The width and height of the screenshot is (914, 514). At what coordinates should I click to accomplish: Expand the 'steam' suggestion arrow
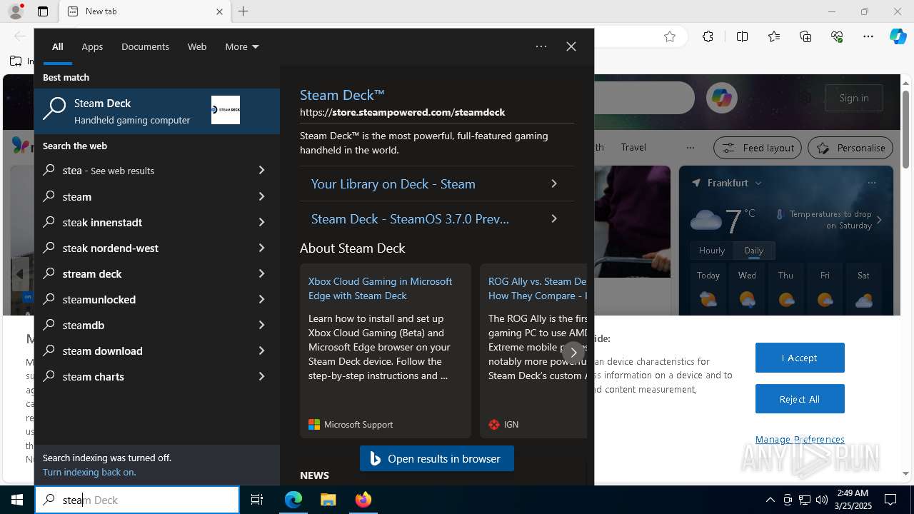point(261,196)
